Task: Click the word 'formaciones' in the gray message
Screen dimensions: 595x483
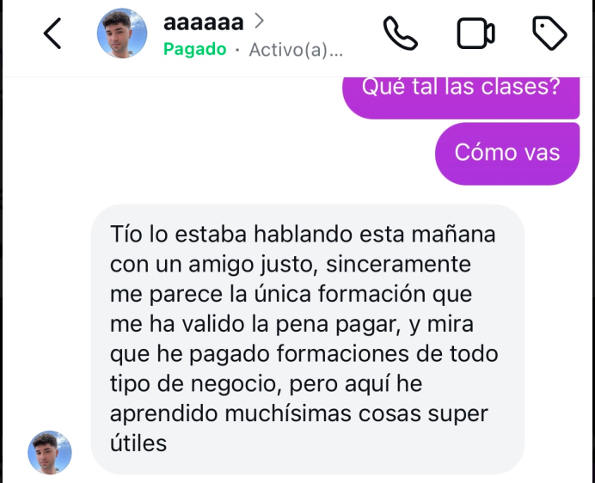Action: 343,353
